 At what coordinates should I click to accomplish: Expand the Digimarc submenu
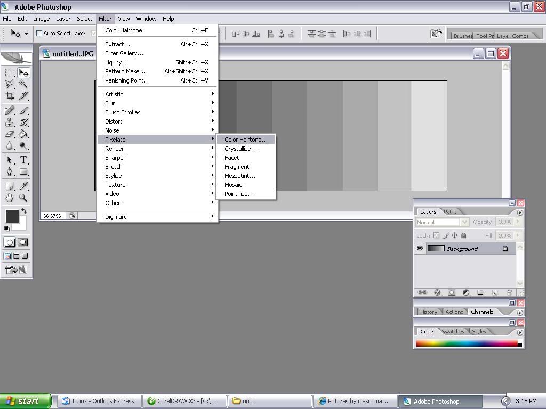pyautogui.click(x=157, y=216)
